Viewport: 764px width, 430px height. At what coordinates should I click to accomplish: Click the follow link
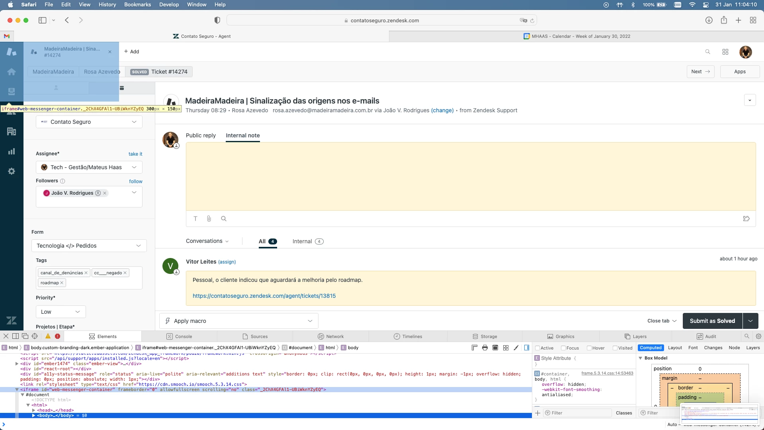pyautogui.click(x=136, y=182)
